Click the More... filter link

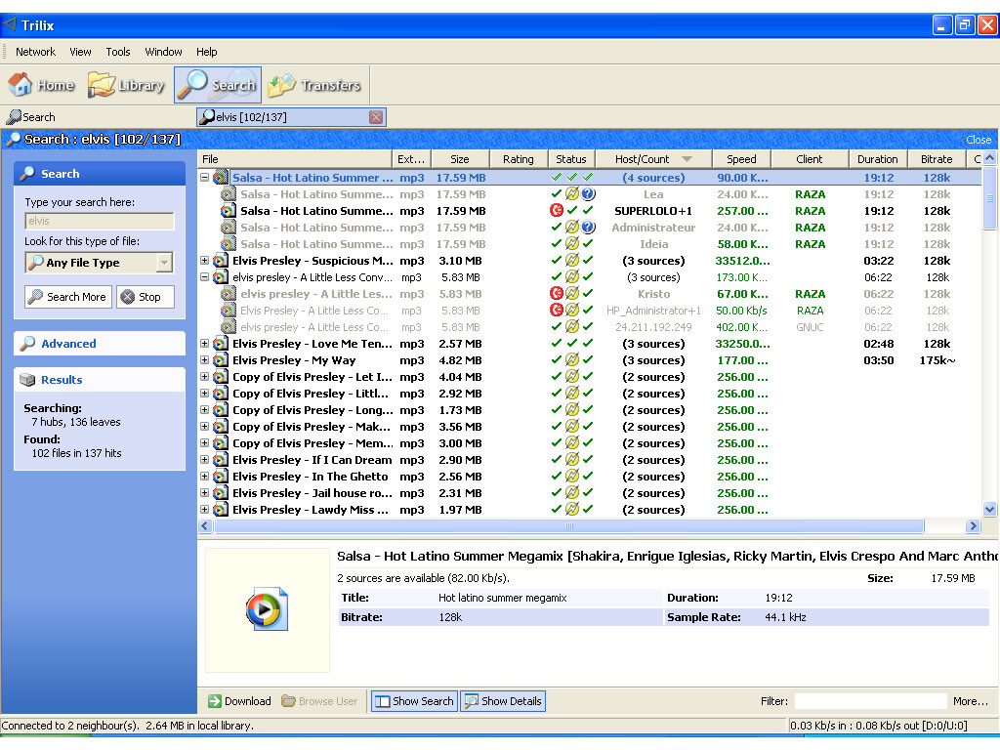[970, 701]
